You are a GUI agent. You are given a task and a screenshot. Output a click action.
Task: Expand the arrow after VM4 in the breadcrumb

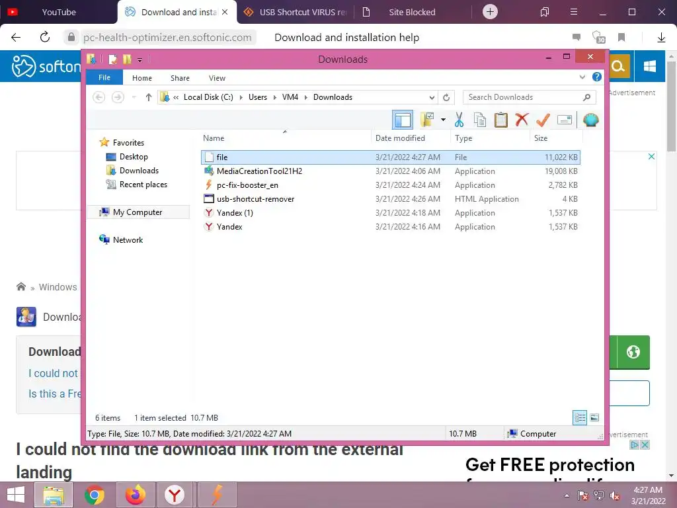(x=305, y=98)
